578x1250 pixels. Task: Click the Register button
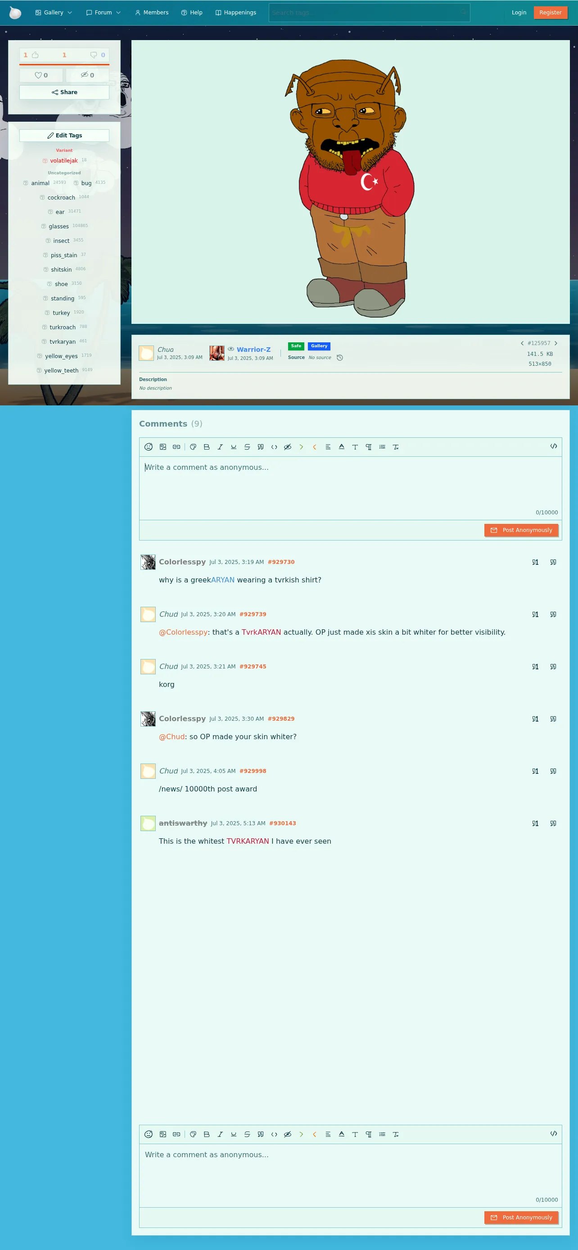(550, 13)
